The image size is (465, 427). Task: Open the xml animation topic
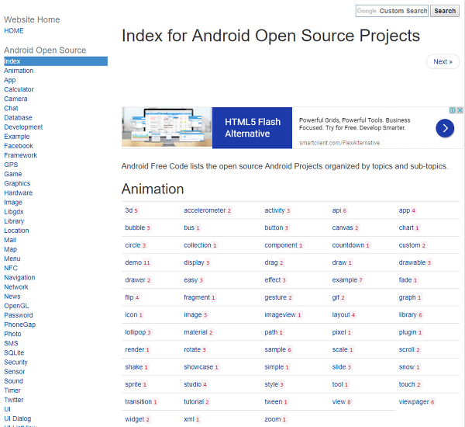pos(189,419)
